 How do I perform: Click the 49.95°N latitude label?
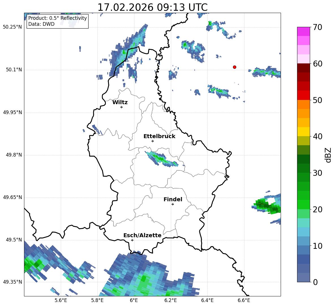[12, 112]
